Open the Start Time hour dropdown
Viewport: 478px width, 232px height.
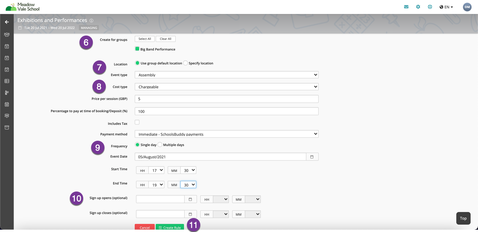[x=156, y=170]
